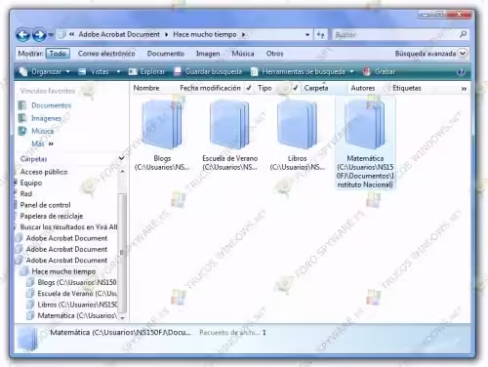This screenshot has width=488, height=367.
Task: Select the Música filter
Action: click(243, 54)
